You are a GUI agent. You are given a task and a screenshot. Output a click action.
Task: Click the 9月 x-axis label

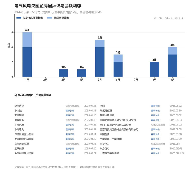(x=173, y=80)
